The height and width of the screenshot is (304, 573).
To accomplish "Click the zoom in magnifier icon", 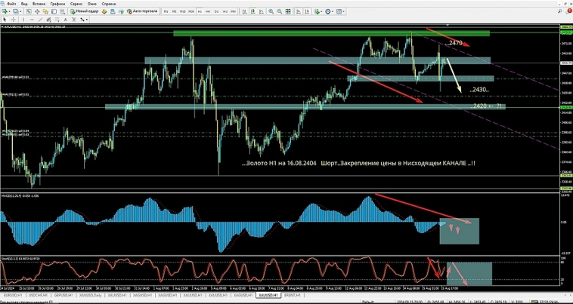I will (270, 11).
